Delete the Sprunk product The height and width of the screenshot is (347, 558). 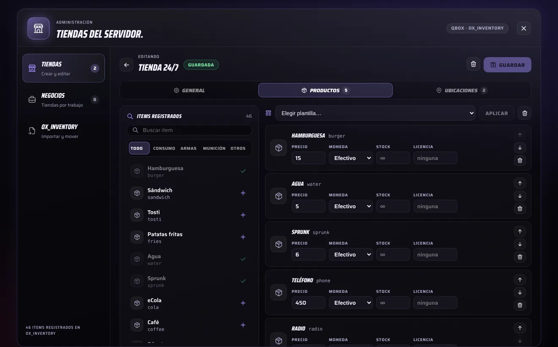[520, 257]
